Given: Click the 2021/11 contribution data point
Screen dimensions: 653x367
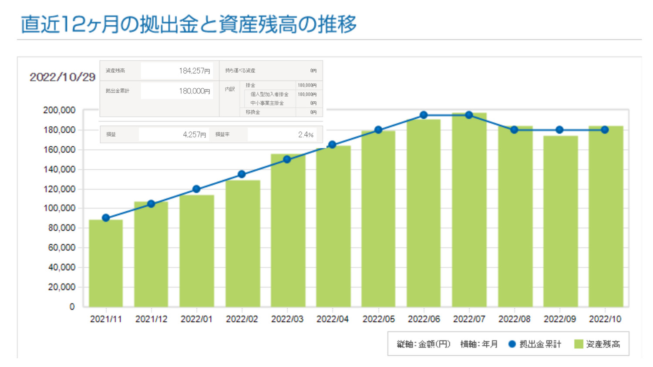Looking at the screenshot, I should coord(106,218).
